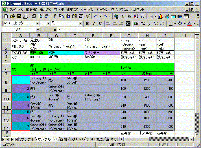Click the Undo arrow

click(x=96, y=16)
